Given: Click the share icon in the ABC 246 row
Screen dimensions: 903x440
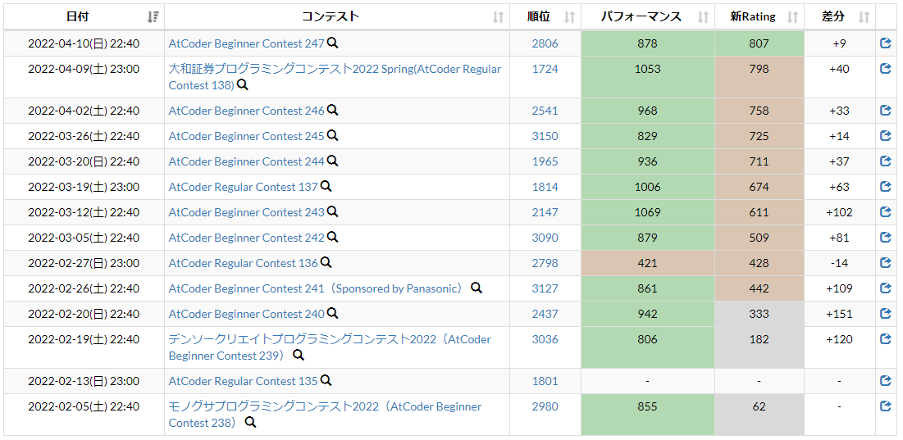Looking at the screenshot, I should tap(886, 111).
